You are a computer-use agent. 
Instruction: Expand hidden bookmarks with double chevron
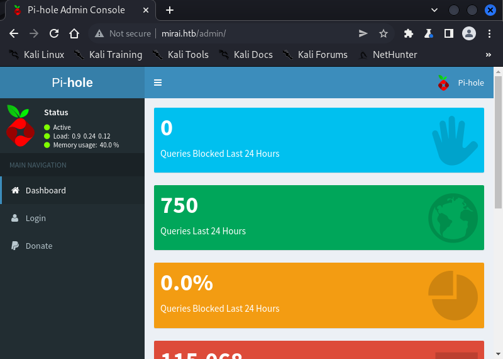(489, 55)
